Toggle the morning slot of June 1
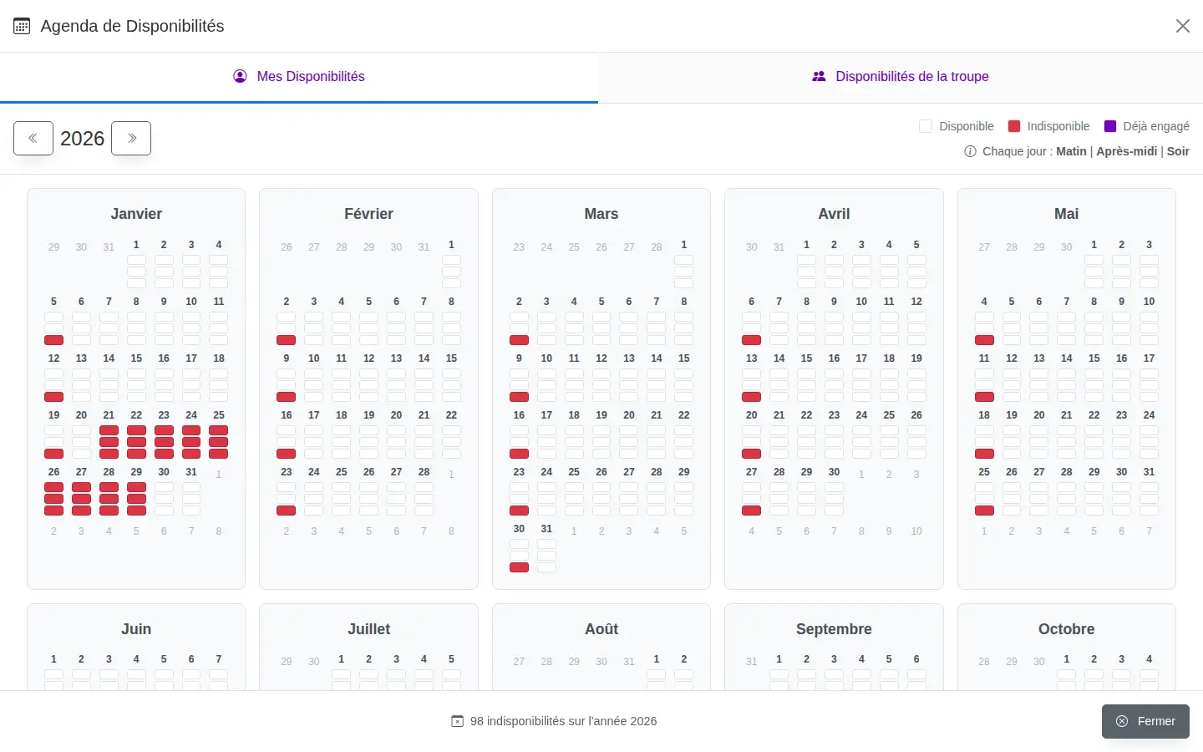The image size is (1203, 752). 53,674
